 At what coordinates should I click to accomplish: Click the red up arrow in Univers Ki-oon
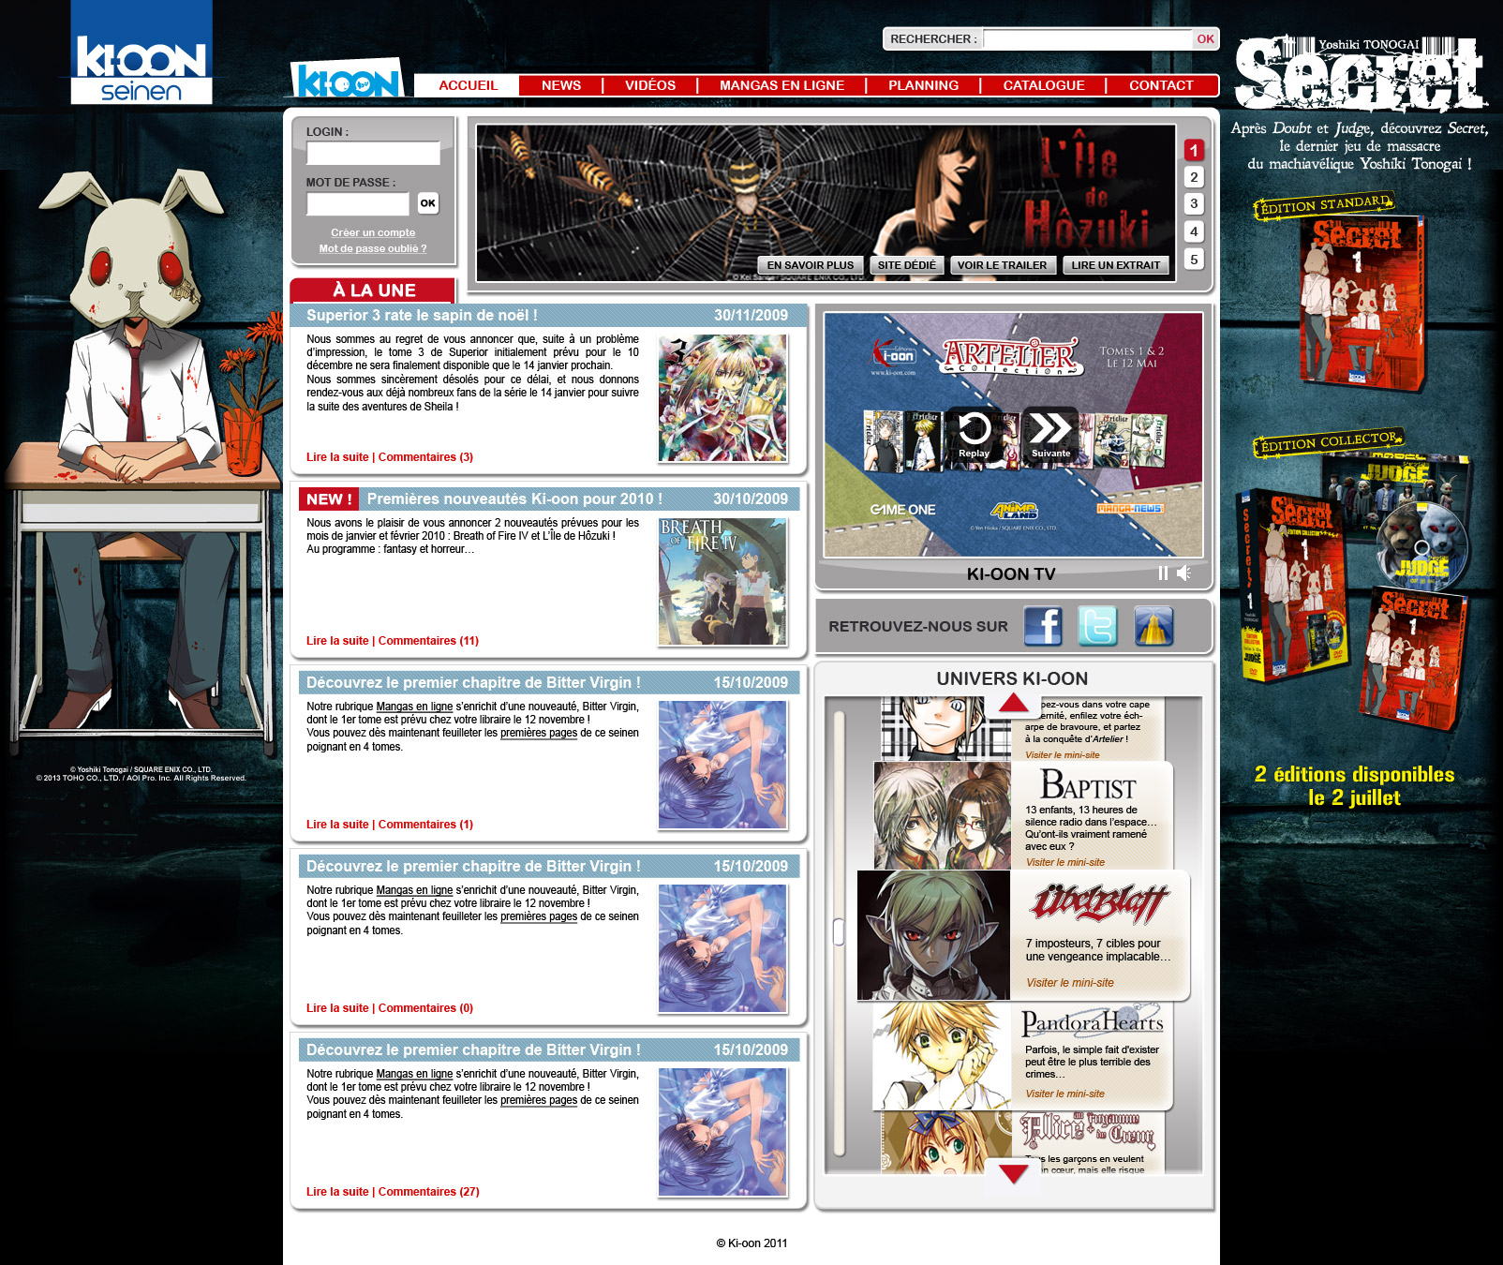pos(1013,704)
